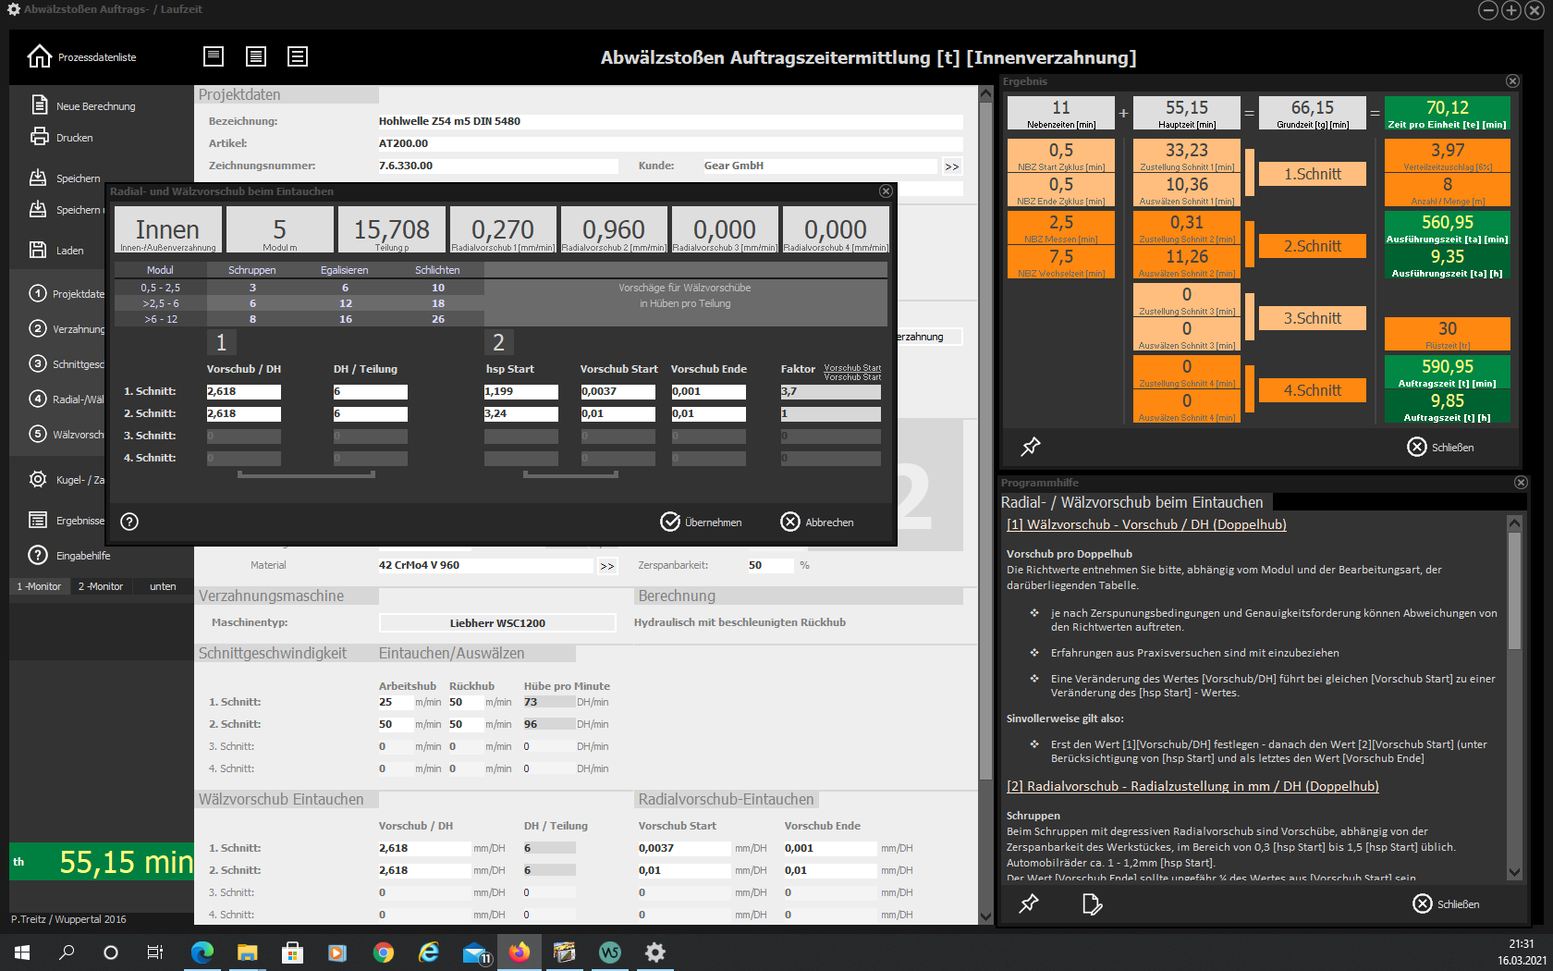Switch to 2-Monitor mode
Screen dimensions: 1553x971
(100, 586)
